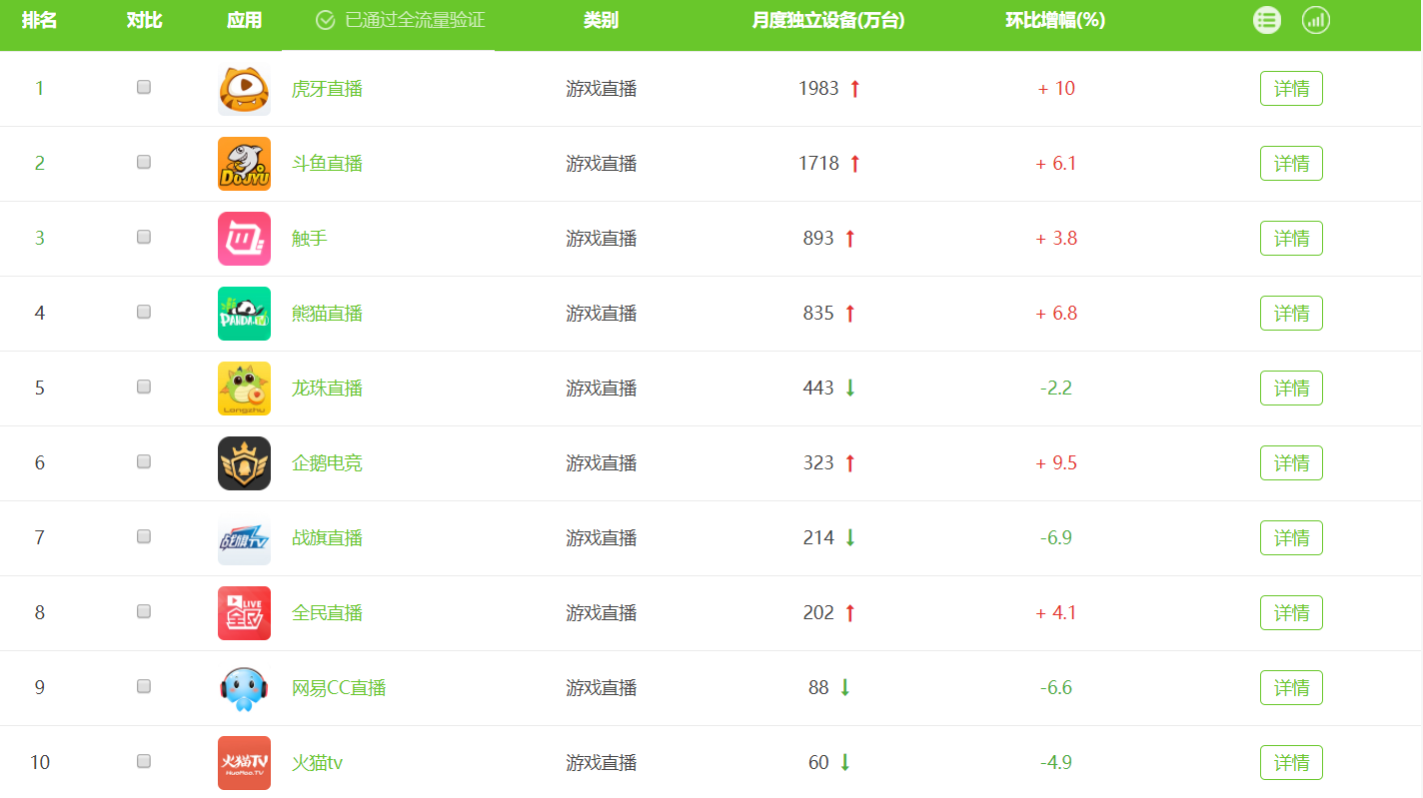
Task: Tick compare checkbox for 触手
Action: pyautogui.click(x=144, y=237)
